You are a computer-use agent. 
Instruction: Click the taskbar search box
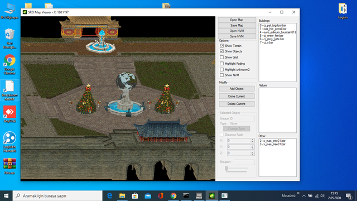57,196
